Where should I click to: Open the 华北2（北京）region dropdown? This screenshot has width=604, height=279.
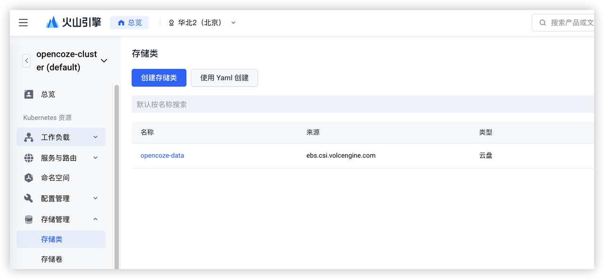[x=202, y=23]
